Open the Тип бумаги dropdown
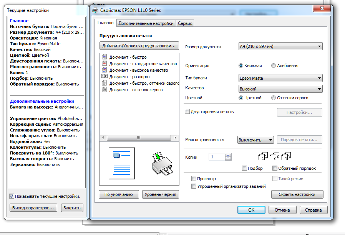This screenshot has height=235, width=345. [280, 78]
